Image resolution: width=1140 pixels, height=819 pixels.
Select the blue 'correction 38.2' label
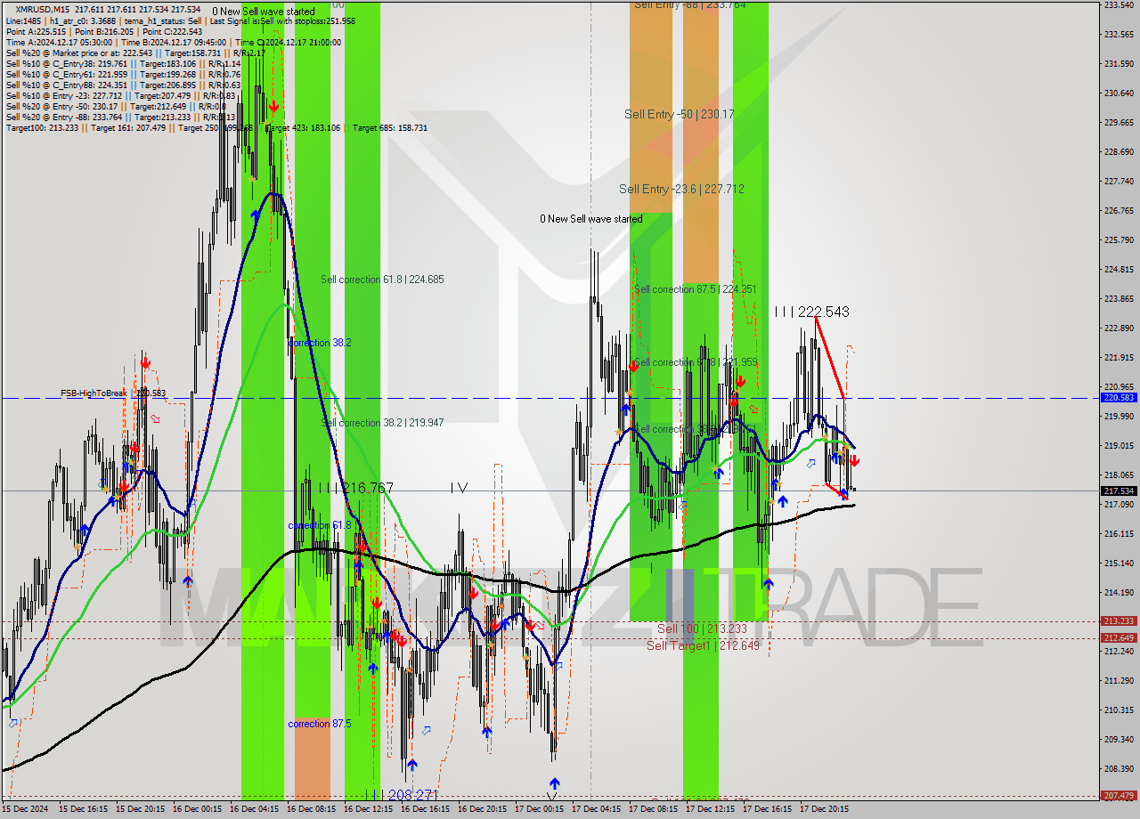click(319, 342)
